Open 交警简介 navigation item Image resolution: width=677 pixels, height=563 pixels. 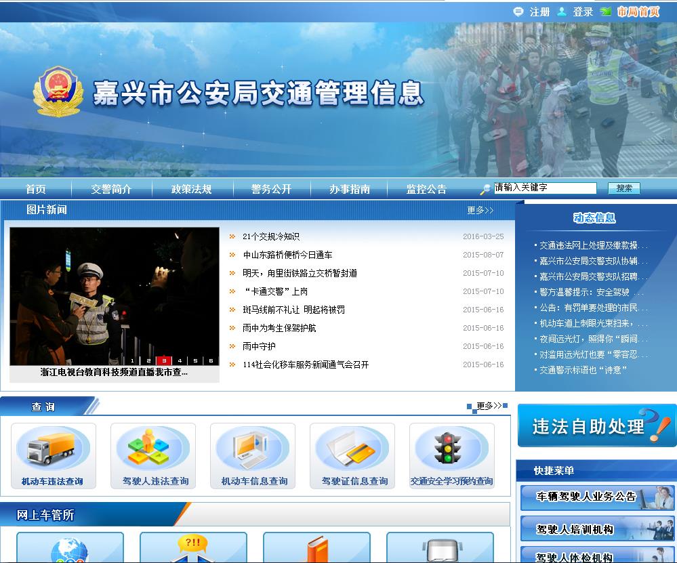[x=111, y=189]
